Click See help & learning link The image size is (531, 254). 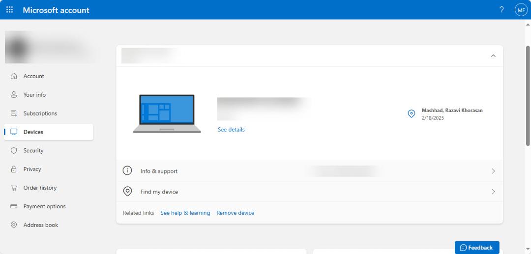[185, 213]
